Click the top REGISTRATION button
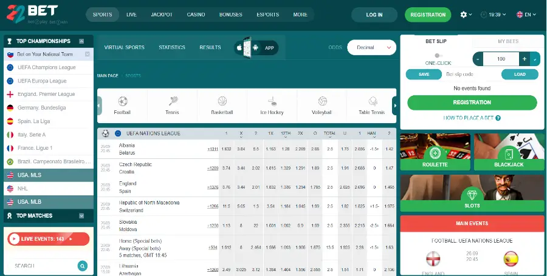The image size is (547, 276). pyautogui.click(x=428, y=15)
